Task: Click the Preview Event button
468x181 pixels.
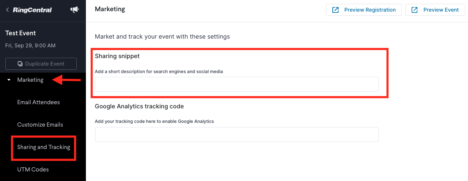Action: pyautogui.click(x=435, y=10)
